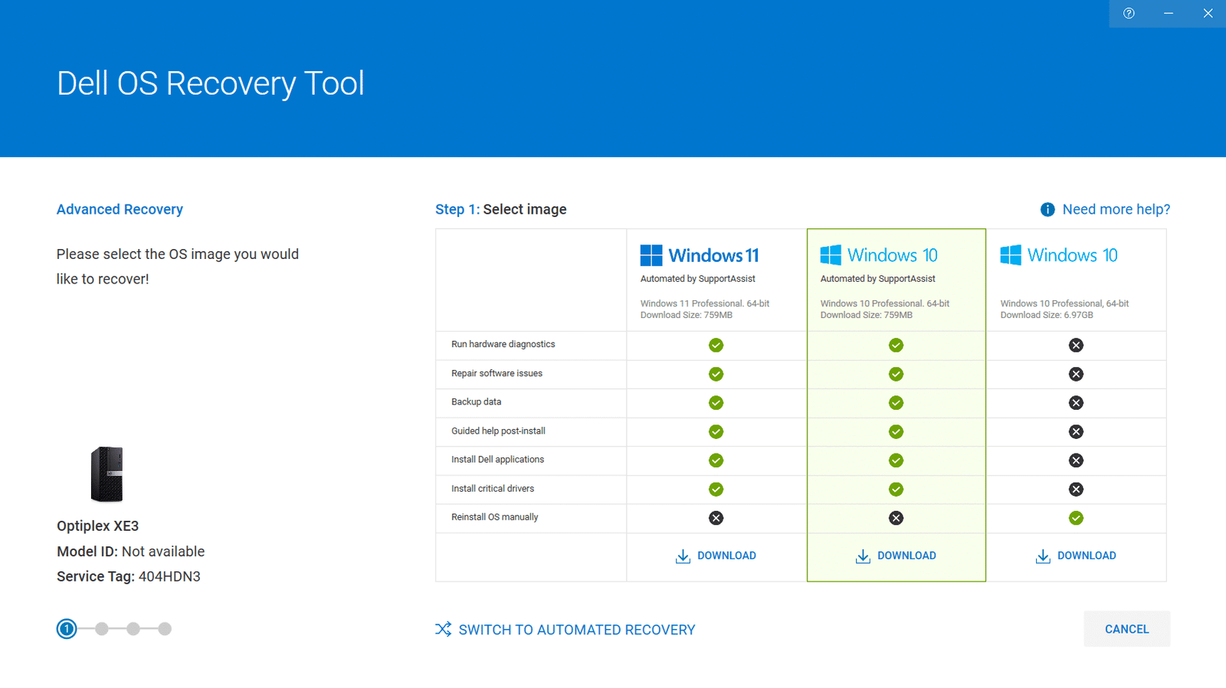The width and height of the screenshot is (1226, 688).
Task: Click highlighted Windows 10 checkmark for Install Dell applications
Action: tap(896, 460)
